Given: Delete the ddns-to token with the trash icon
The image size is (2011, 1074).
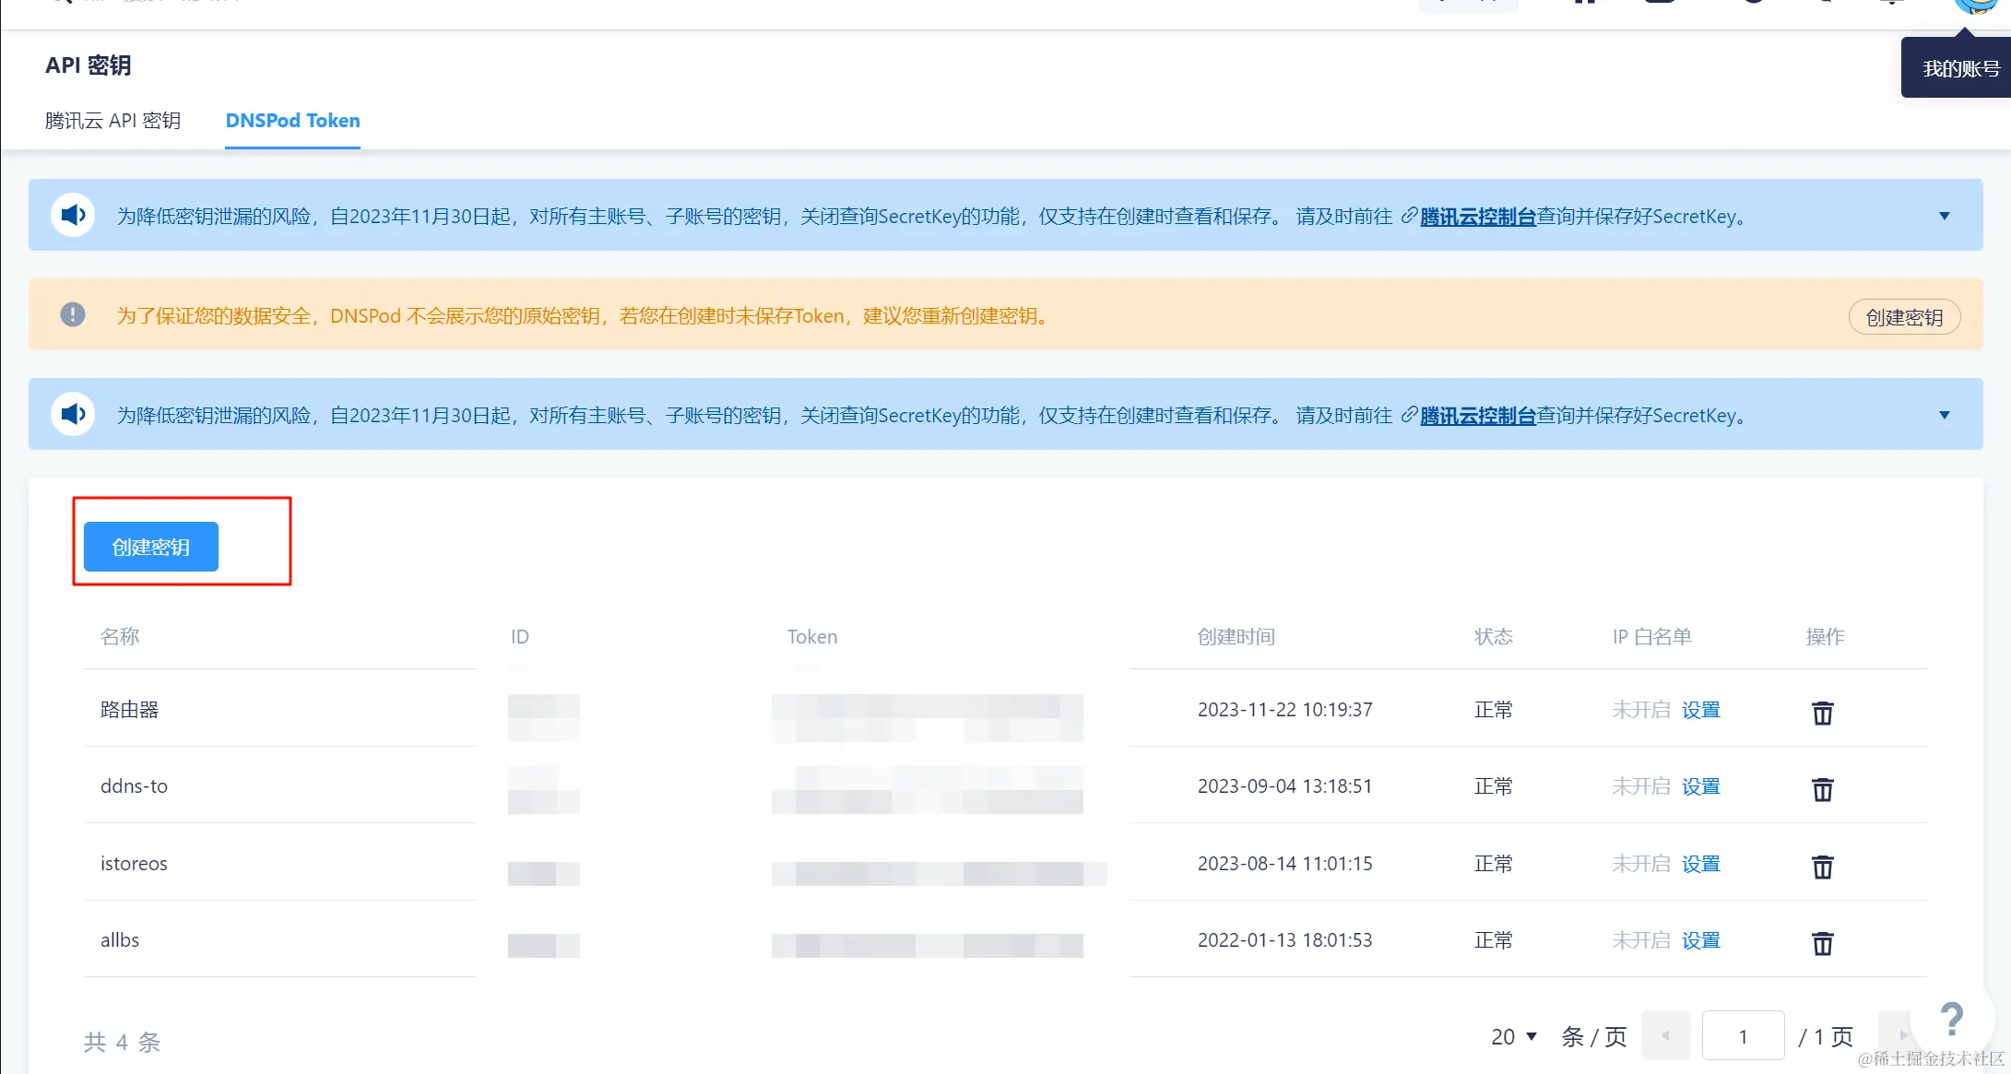Looking at the screenshot, I should [x=1822, y=789].
